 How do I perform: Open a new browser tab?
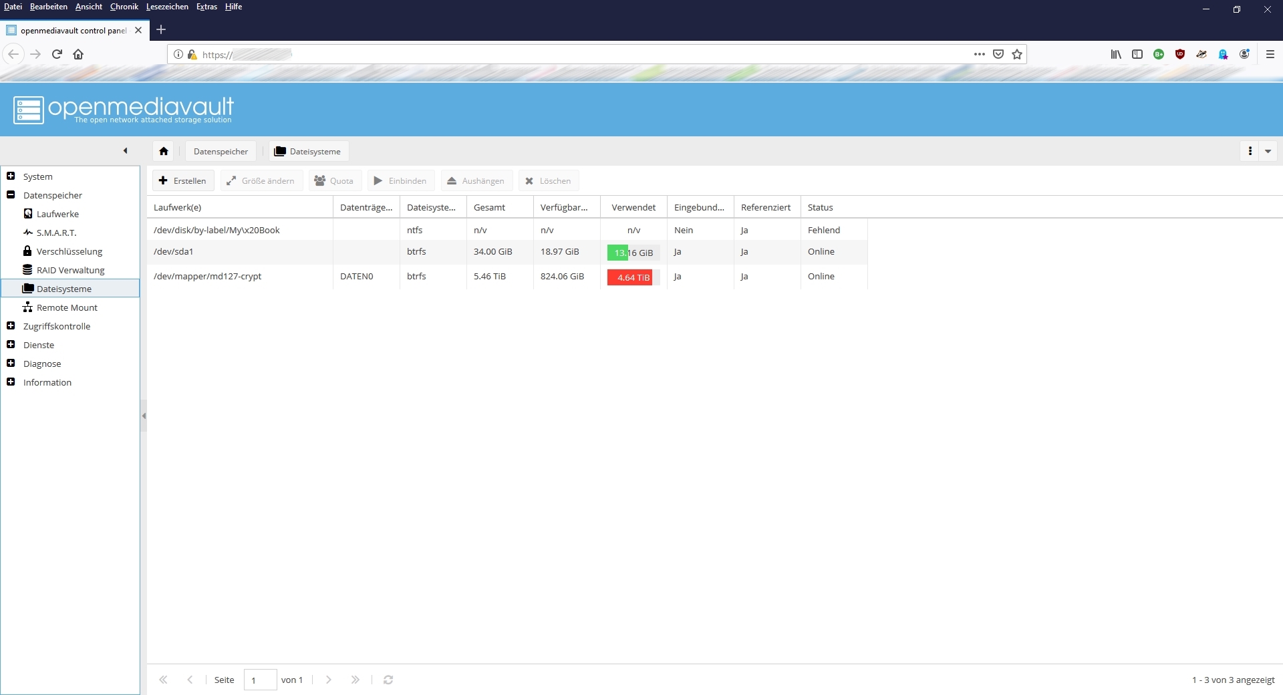coord(161,29)
